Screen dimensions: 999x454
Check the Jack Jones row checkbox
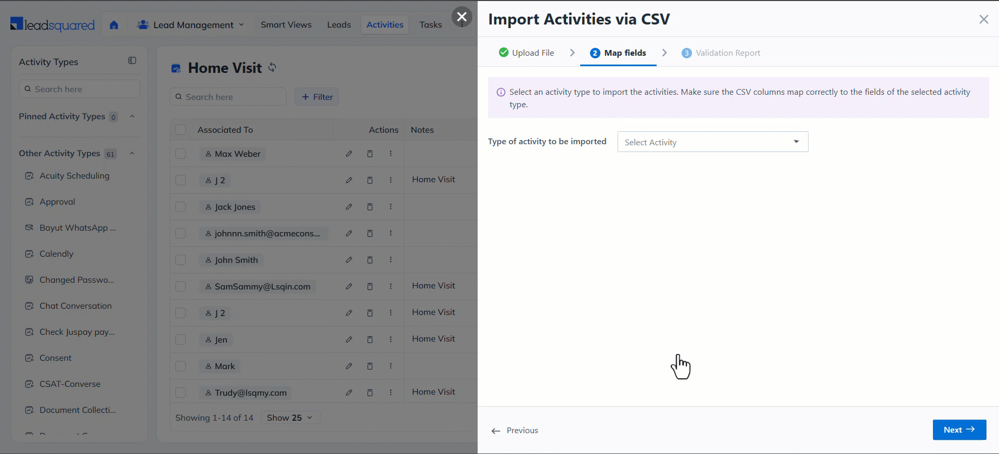point(181,207)
